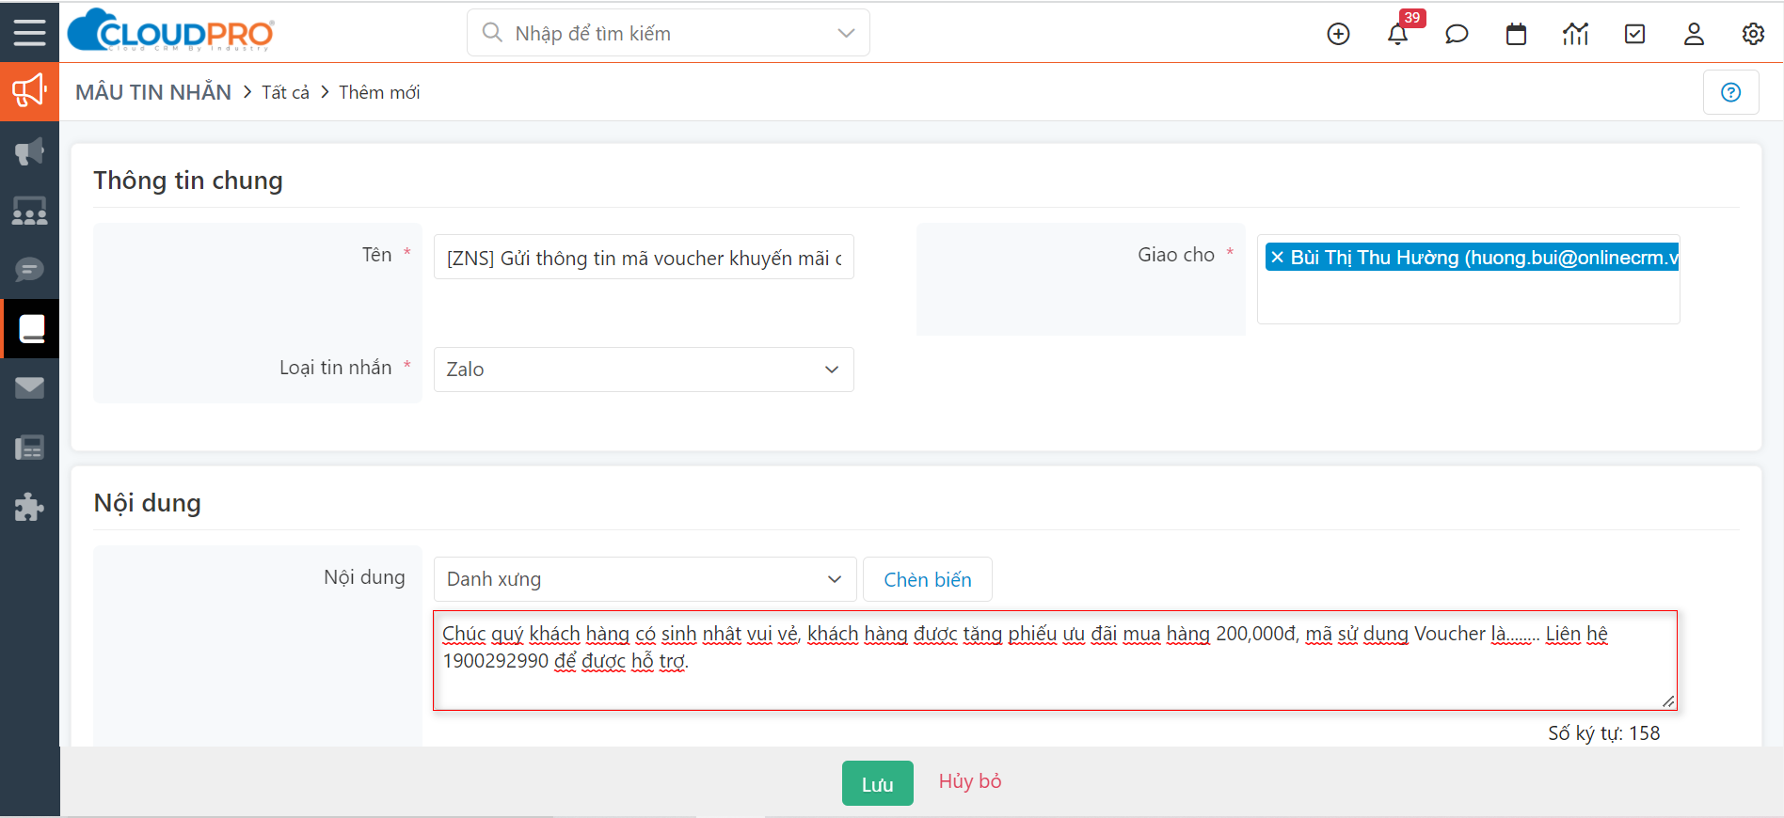
Task: Open the Loại tin nhắn Zalo dropdown
Action: [644, 370]
